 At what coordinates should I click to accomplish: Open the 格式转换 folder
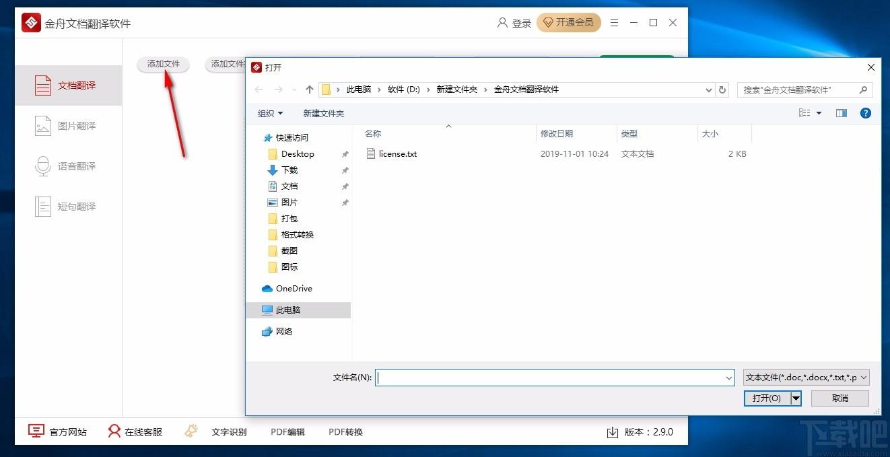click(x=298, y=235)
